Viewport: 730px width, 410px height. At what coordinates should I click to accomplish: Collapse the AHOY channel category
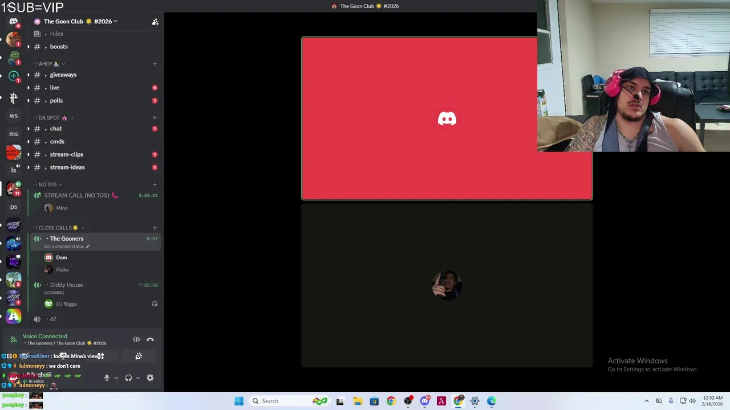[x=48, y=64]
